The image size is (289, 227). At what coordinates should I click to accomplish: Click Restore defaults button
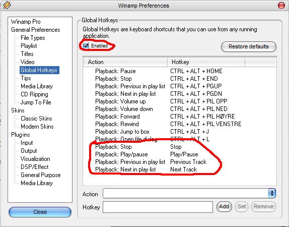tap(248, 46)
